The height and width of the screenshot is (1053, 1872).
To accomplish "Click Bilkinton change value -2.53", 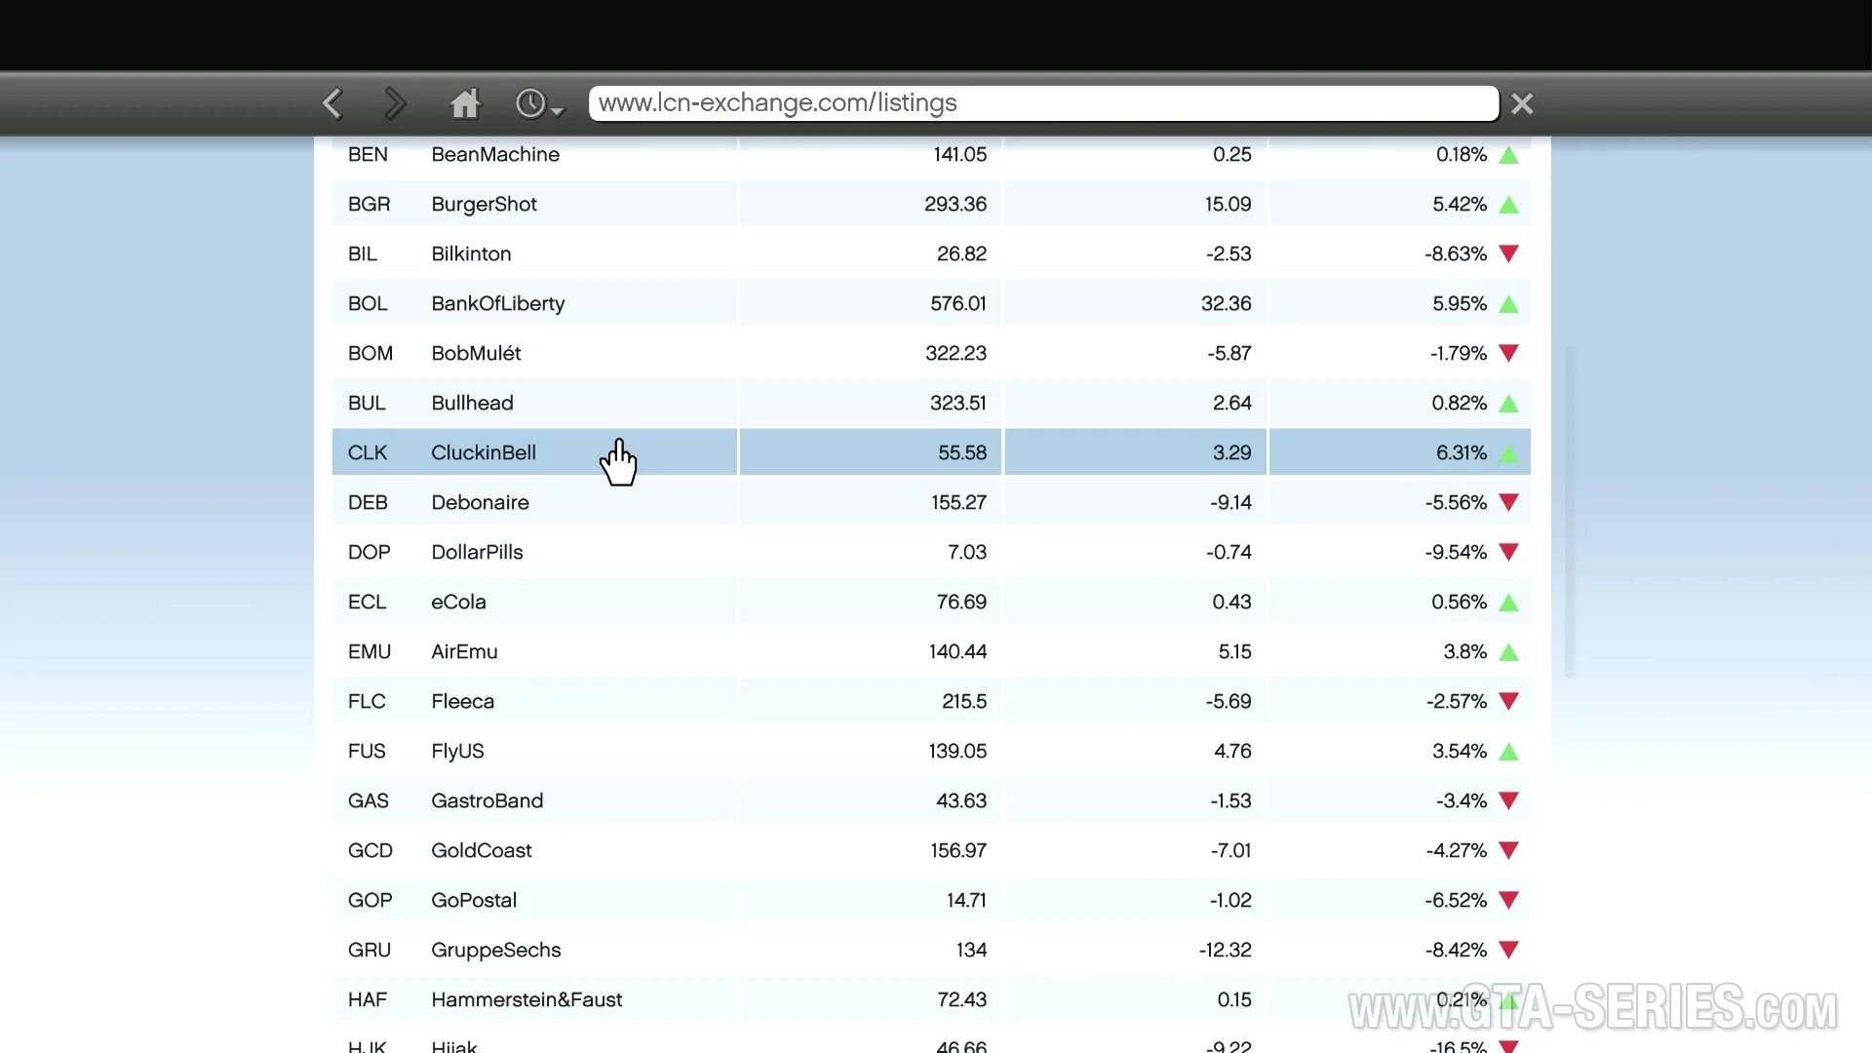I will (1228, 253).
